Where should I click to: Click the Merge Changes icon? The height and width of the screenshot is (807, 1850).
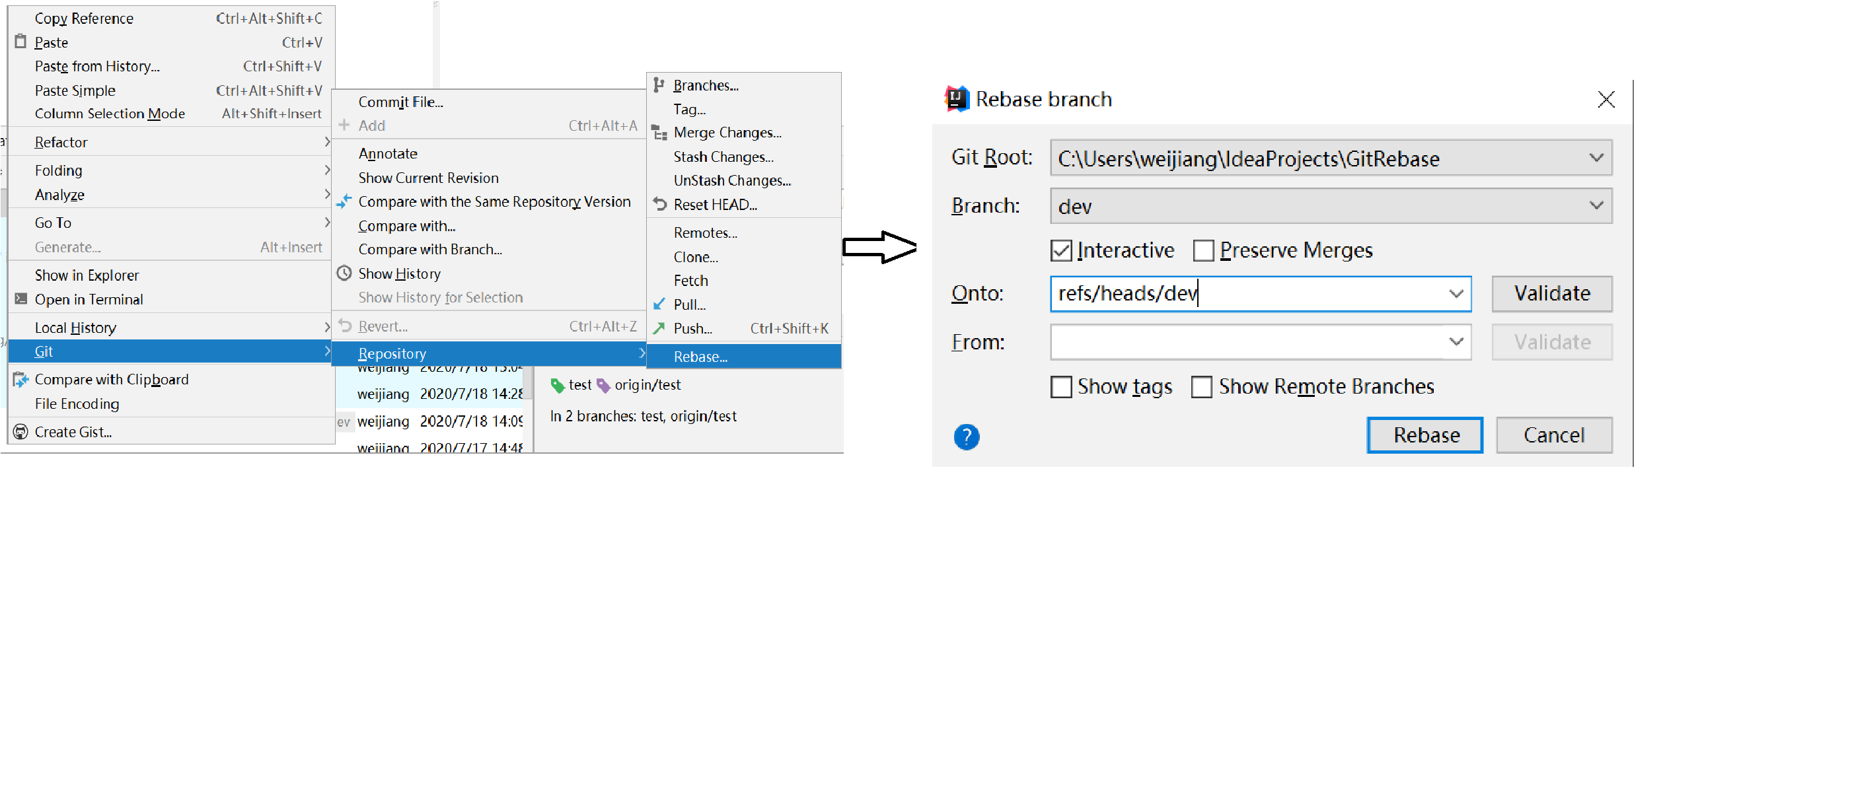pyautogui.click(x=659, y=132)
